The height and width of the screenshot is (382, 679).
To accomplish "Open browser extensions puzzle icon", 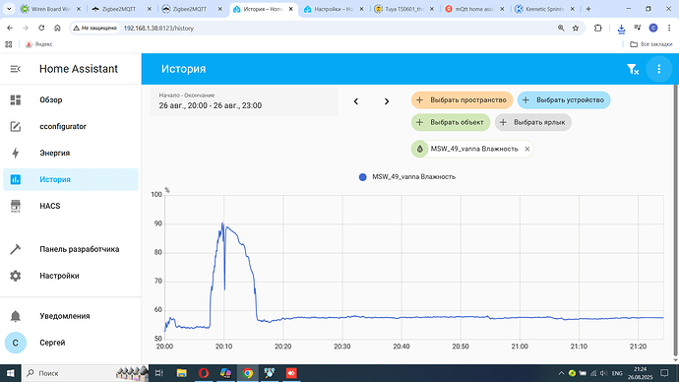I will 597,28.
